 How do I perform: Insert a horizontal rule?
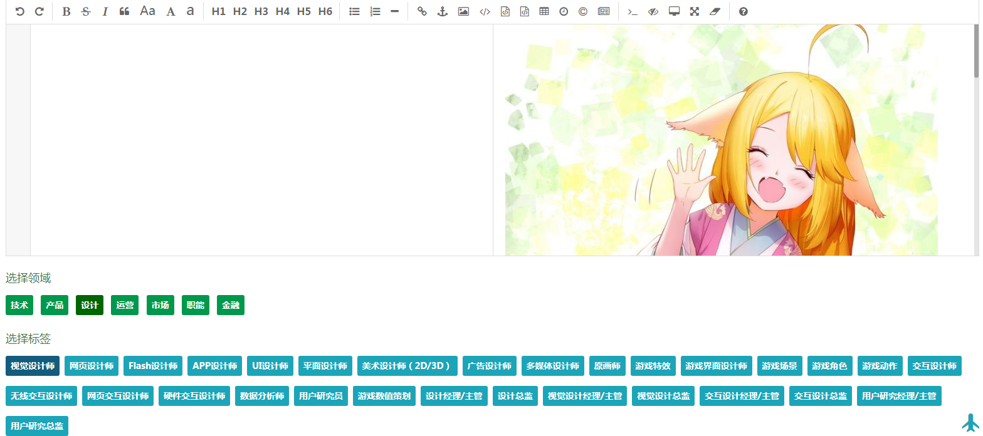[394, 11]
